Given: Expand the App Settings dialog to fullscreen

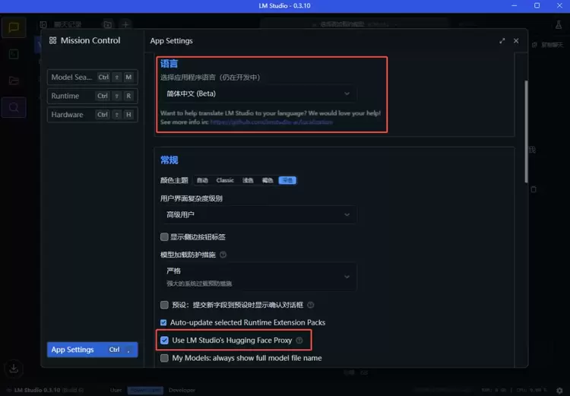Looking at the screenshot, I should pos(502,41).
